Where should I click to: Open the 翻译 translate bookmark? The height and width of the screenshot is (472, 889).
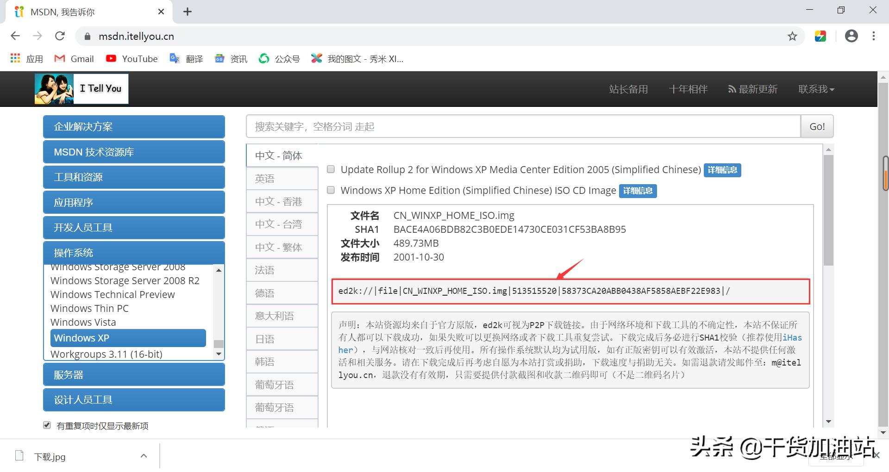click(186, 58)
